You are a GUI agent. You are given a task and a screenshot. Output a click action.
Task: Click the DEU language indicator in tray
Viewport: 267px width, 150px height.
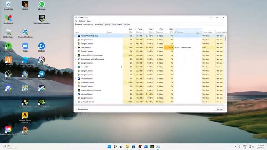(x=245, y=147)
